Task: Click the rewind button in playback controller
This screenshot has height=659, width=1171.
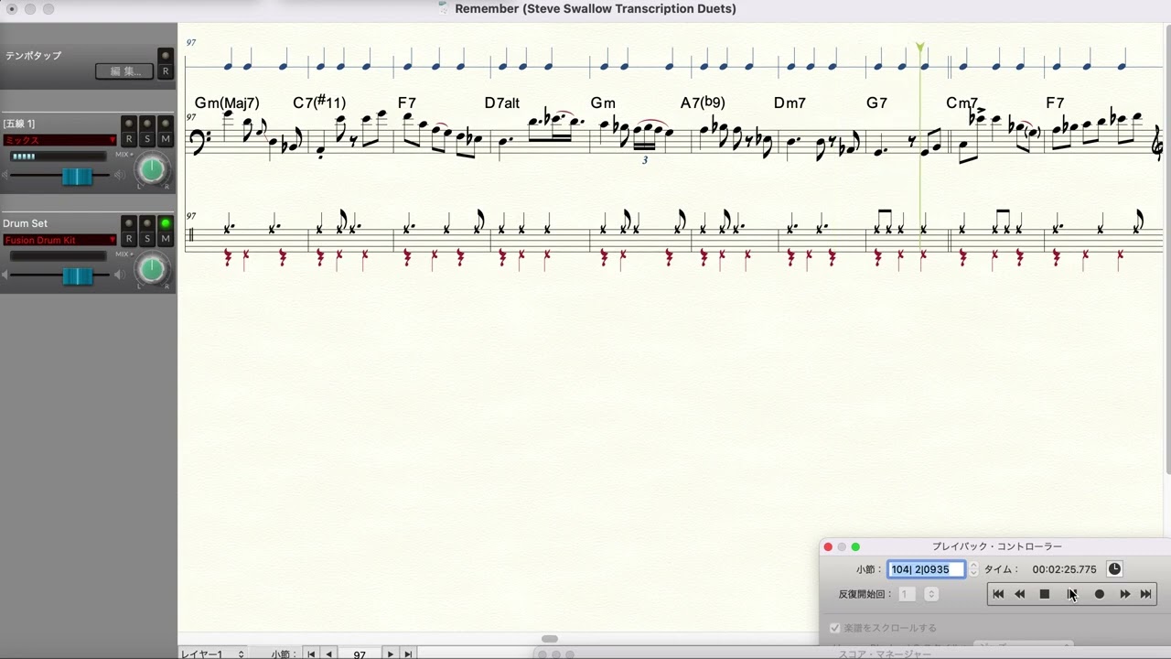Action: 1020,594
